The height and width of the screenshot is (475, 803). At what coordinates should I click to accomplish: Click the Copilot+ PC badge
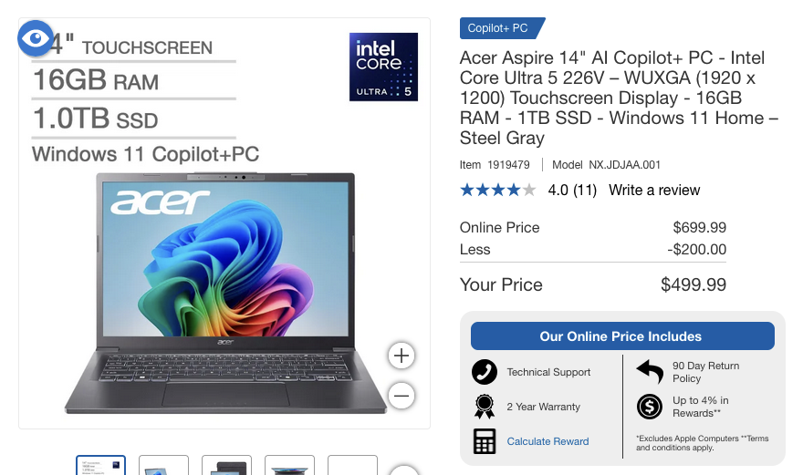(502, 28)
